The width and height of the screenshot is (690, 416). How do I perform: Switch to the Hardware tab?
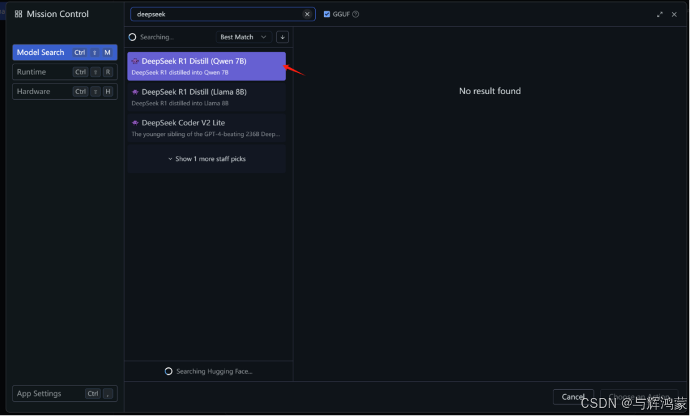65,92
